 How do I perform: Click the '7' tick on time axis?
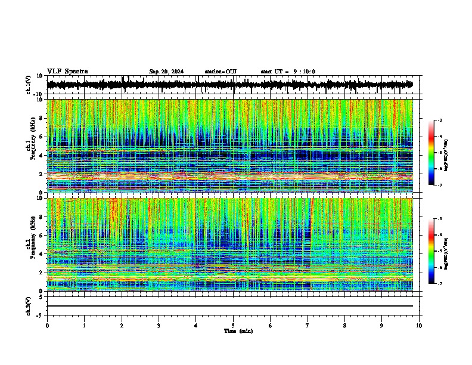click(x=308, y=326)
